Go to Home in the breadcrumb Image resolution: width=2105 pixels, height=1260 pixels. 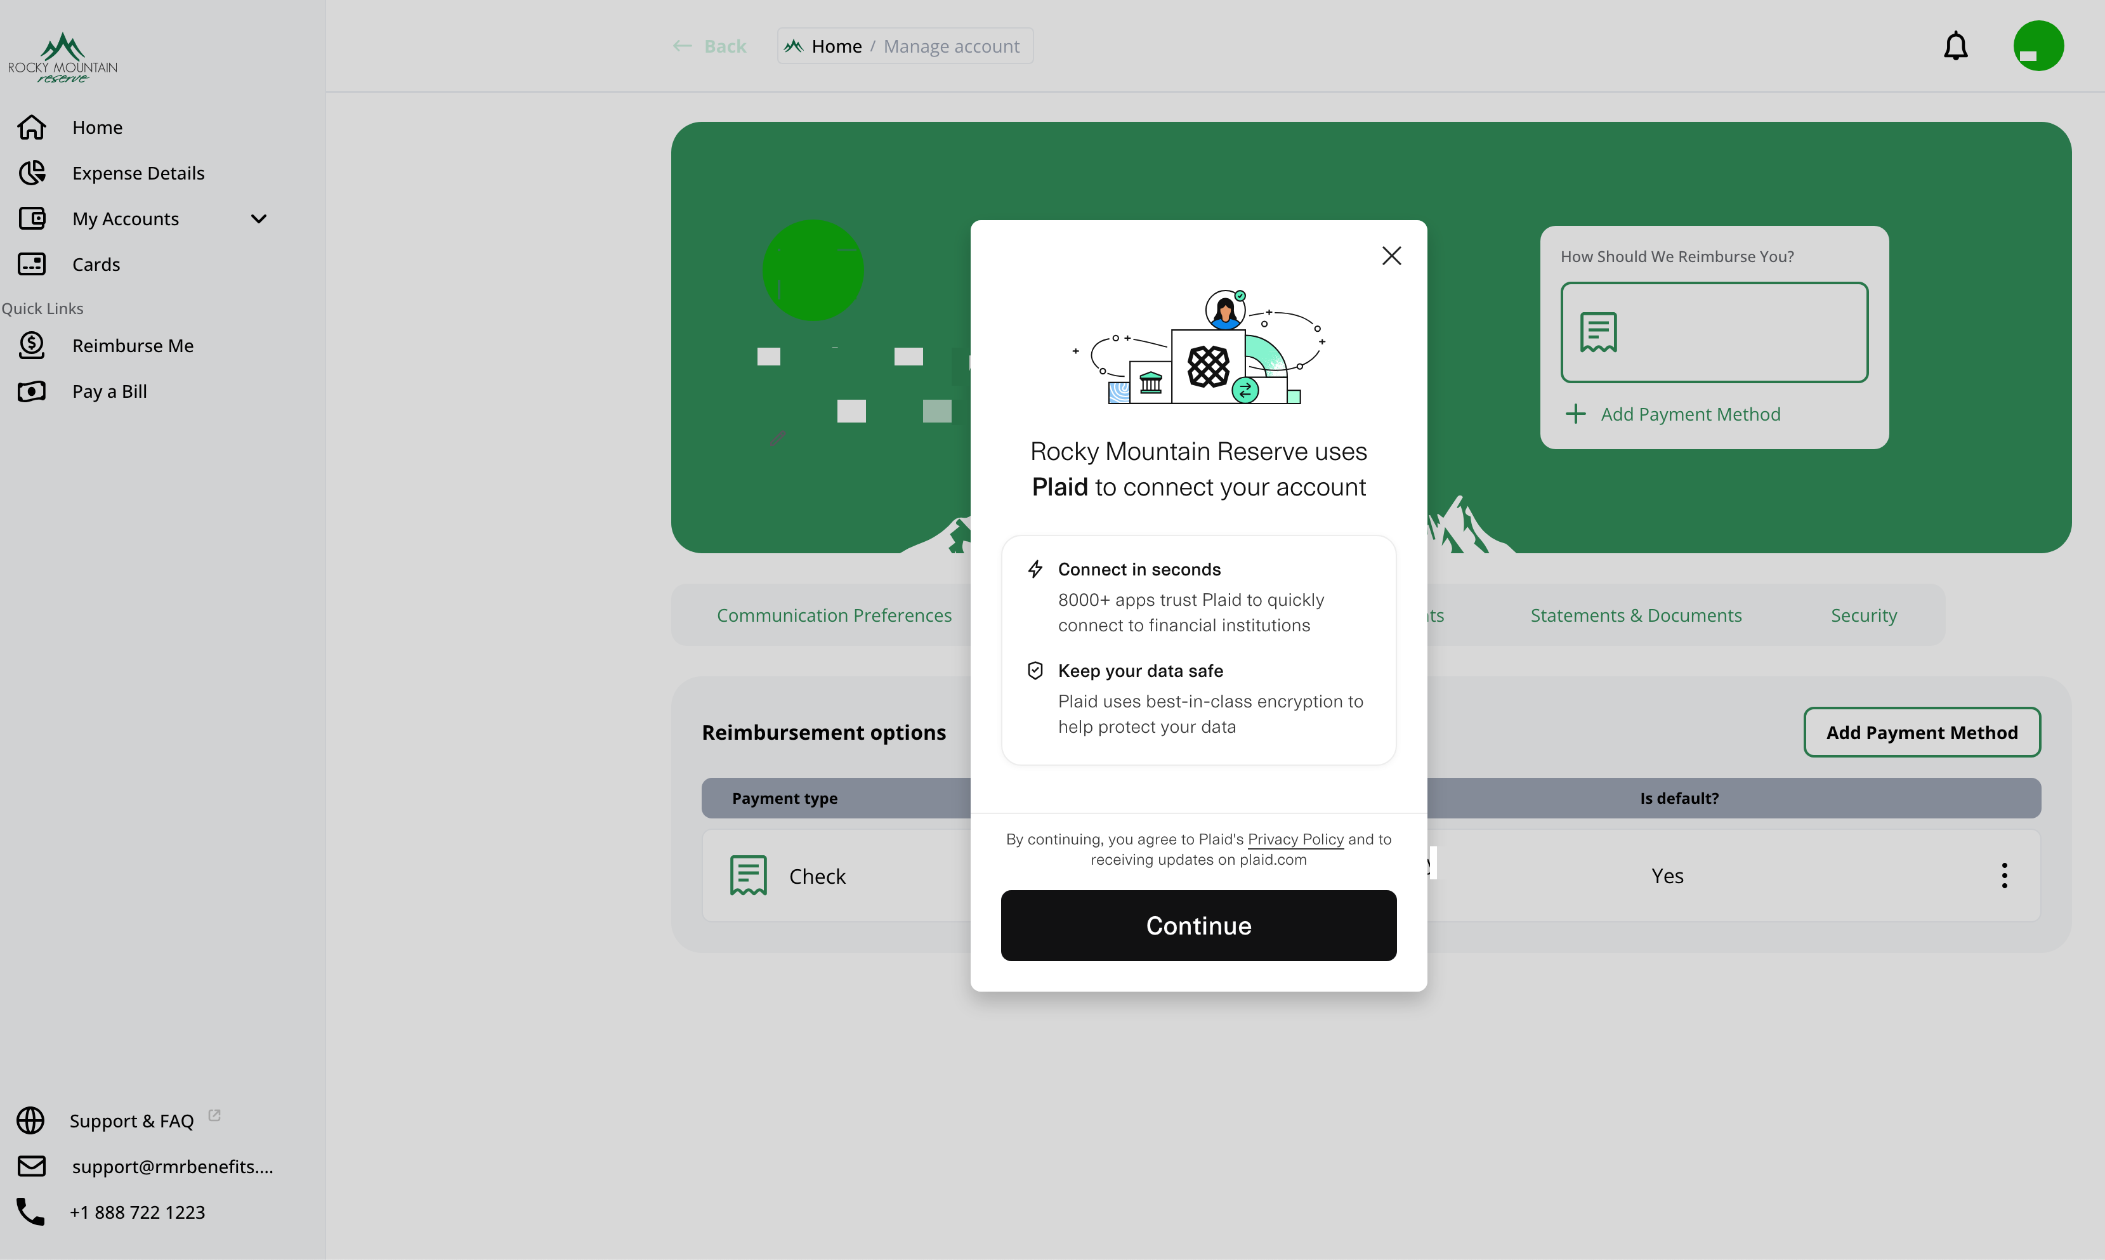(x=836, y=46)
